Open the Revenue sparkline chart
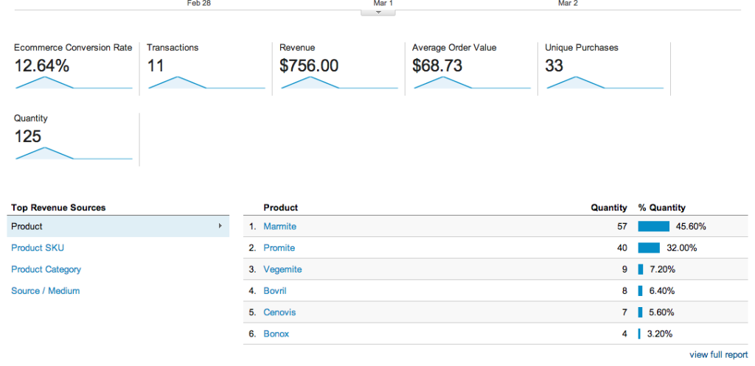 [x=339, y=82]
